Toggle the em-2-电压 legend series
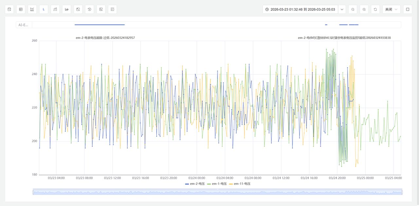The height and width of the screenshot is (206, 419). 195,184
